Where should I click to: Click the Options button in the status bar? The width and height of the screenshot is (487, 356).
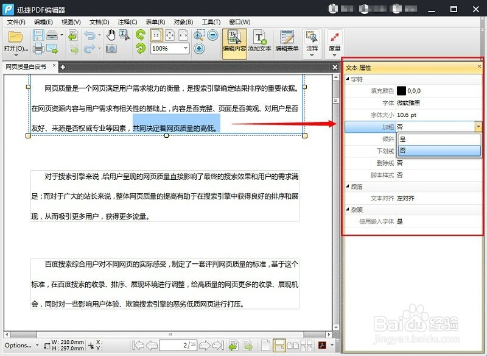point(17,345)
